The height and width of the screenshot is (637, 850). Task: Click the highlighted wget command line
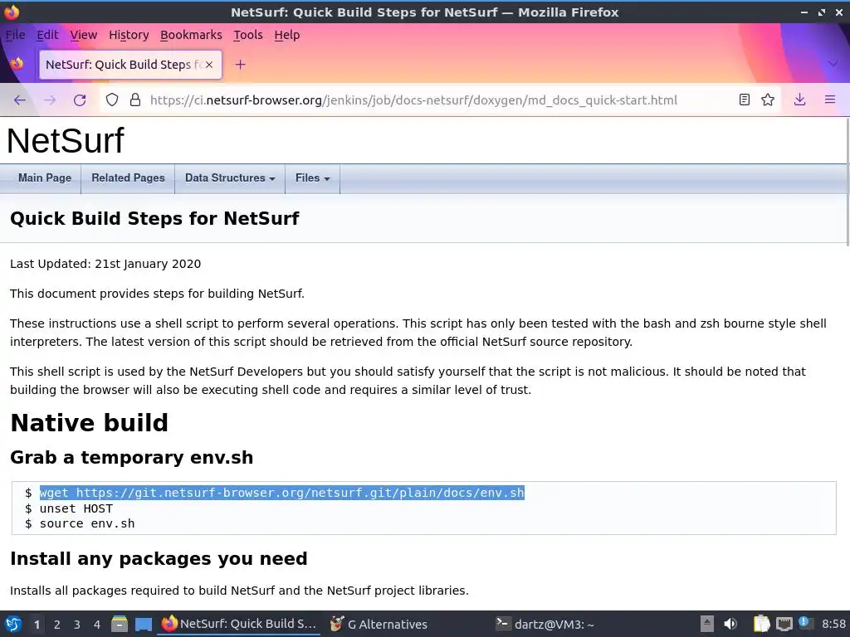(x=282, y=493)
